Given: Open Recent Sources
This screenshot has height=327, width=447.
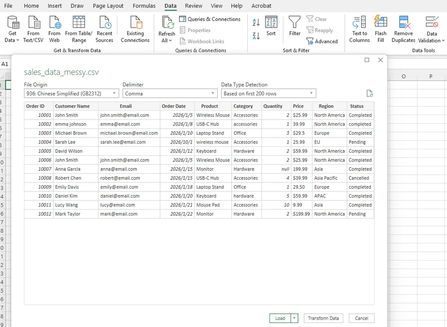Looking at the screenshot, I should 104,29.
